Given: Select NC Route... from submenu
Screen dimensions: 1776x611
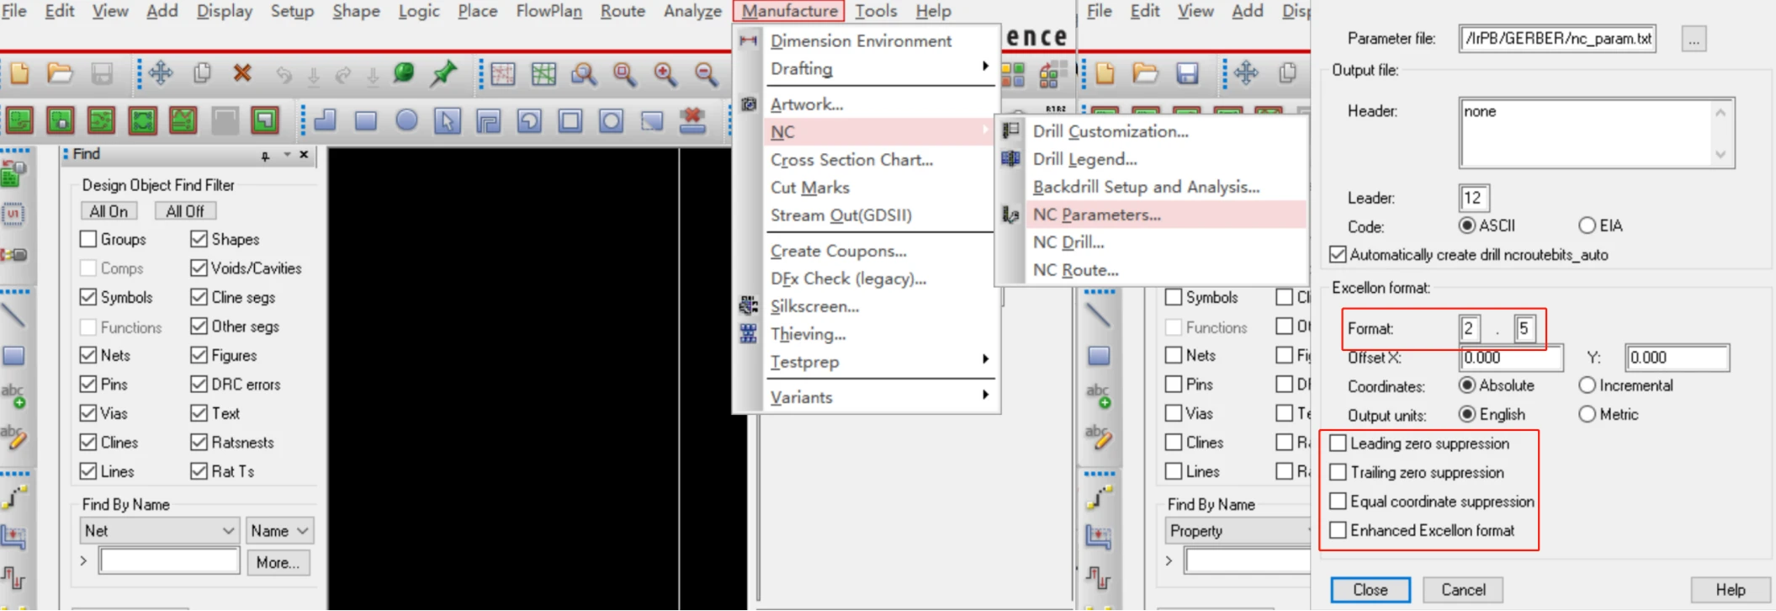Looking at the screenshot, I should click(x=1075, y=270).
